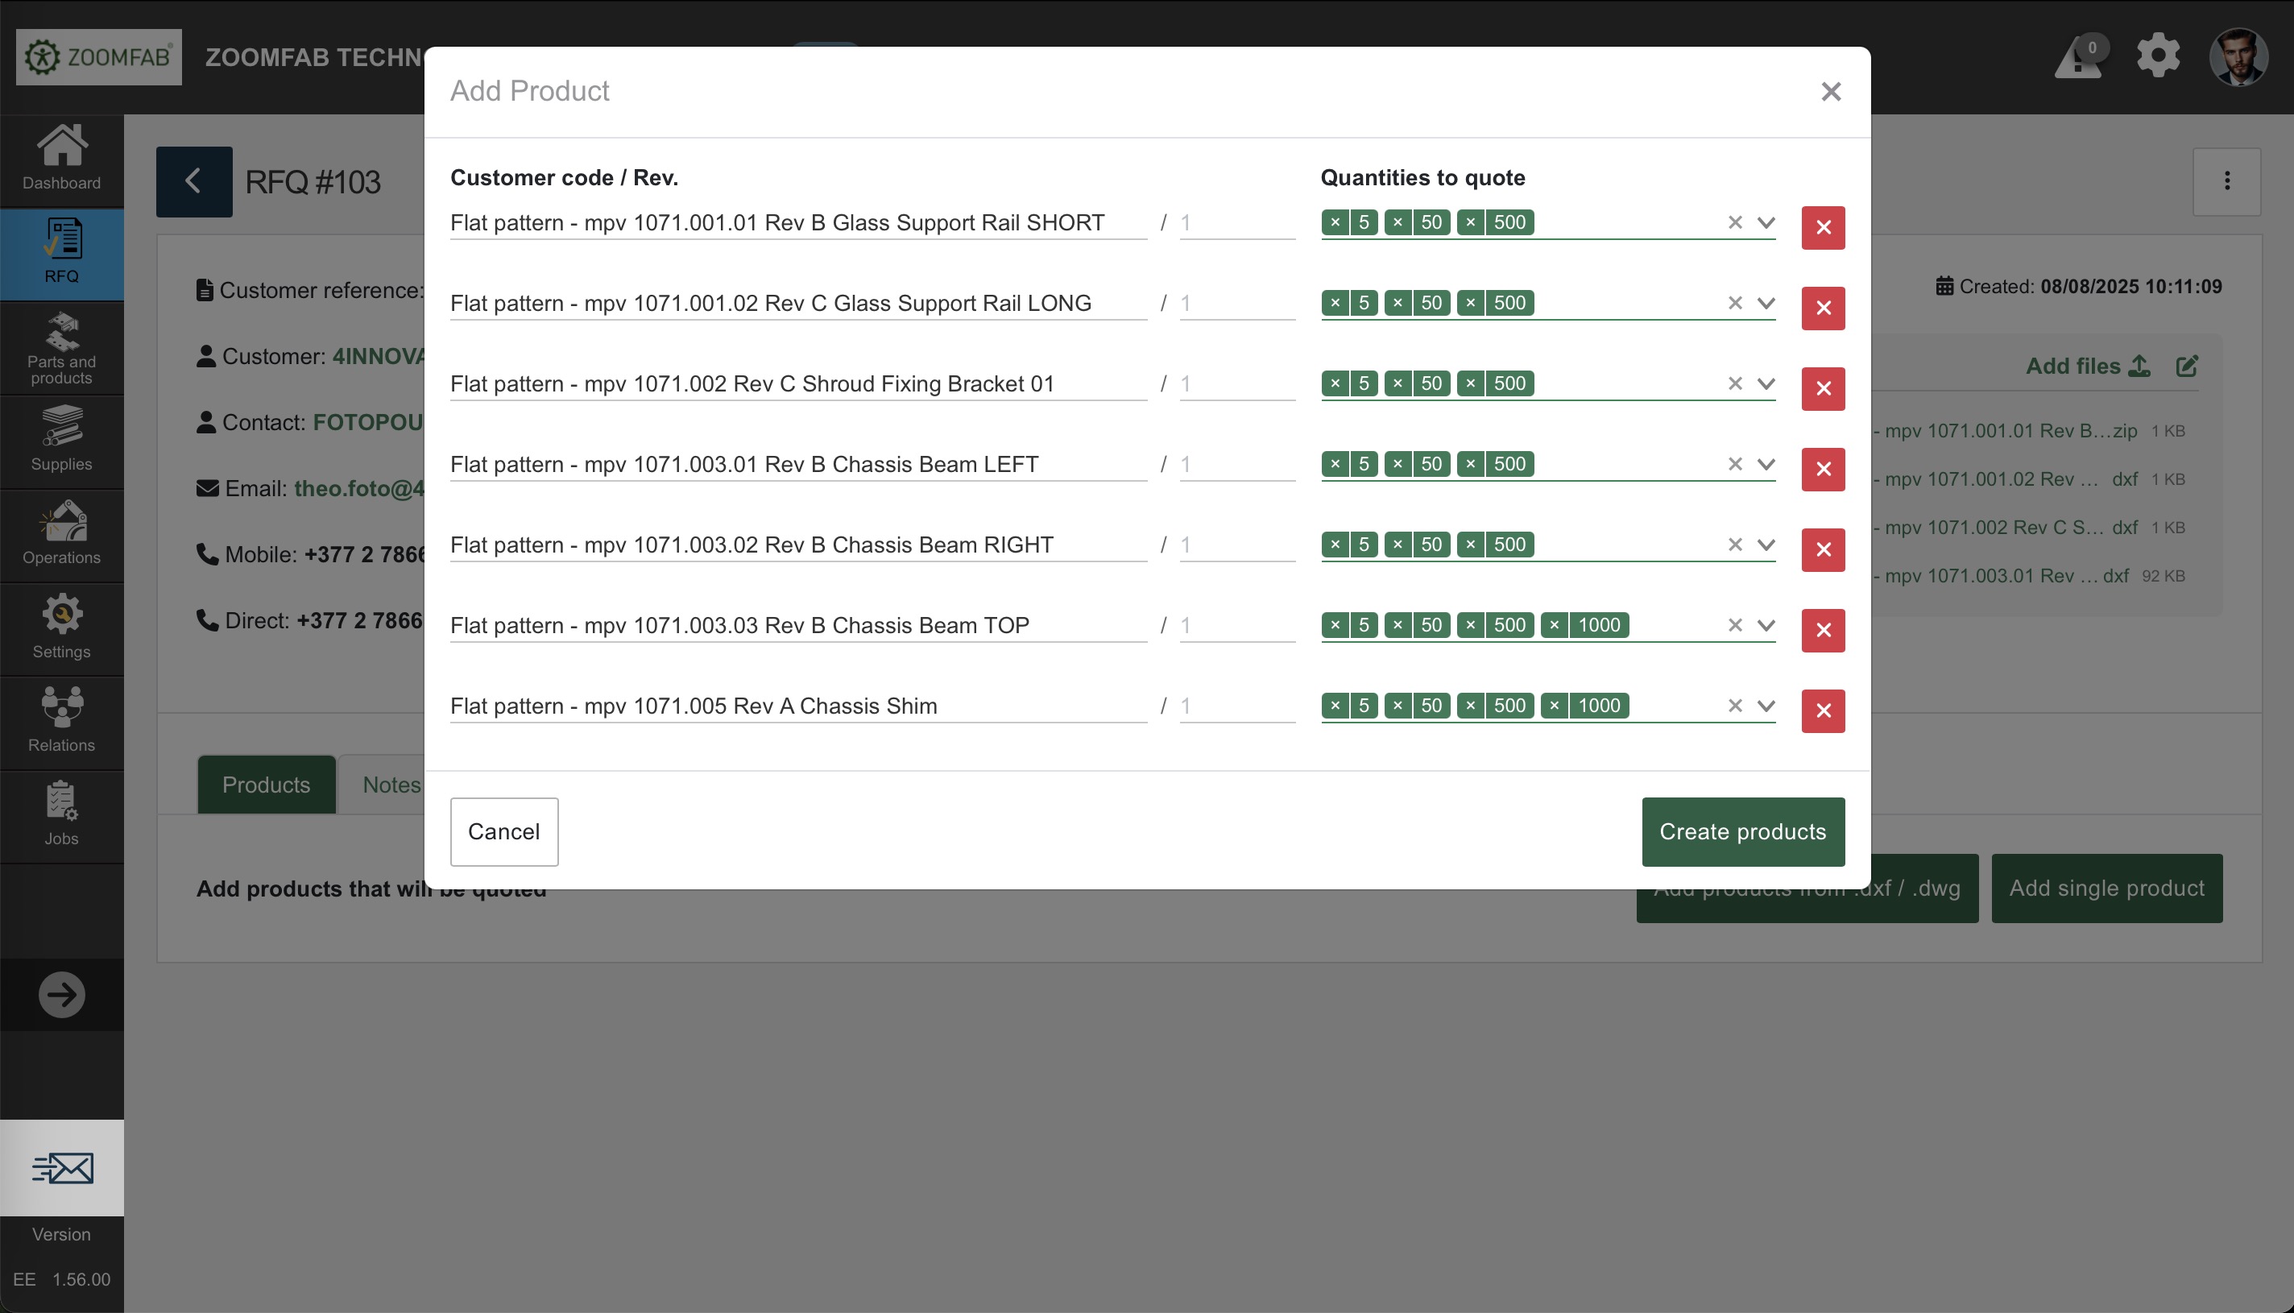Click the Rev. field for Chassis Shim
Image resolution: width=2294 pixels, height=1313 pixels.
(1236, 705)
